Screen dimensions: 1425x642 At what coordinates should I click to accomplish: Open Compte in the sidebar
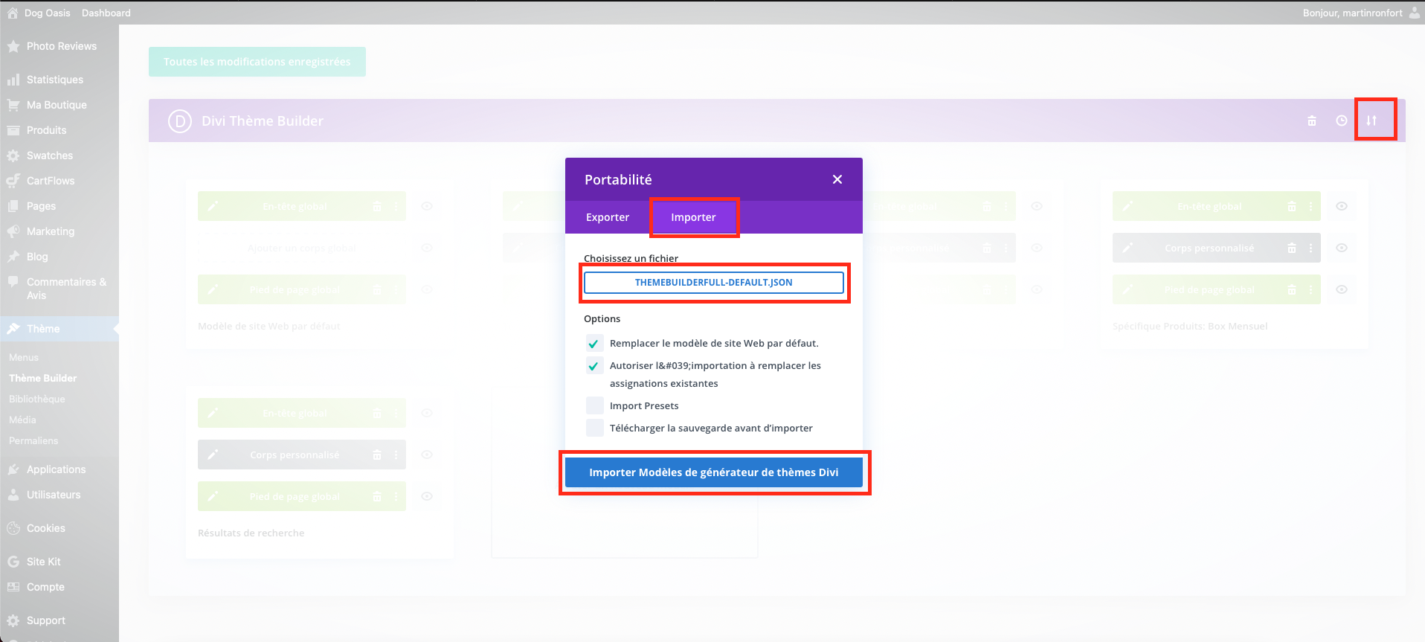coord(45,587)
